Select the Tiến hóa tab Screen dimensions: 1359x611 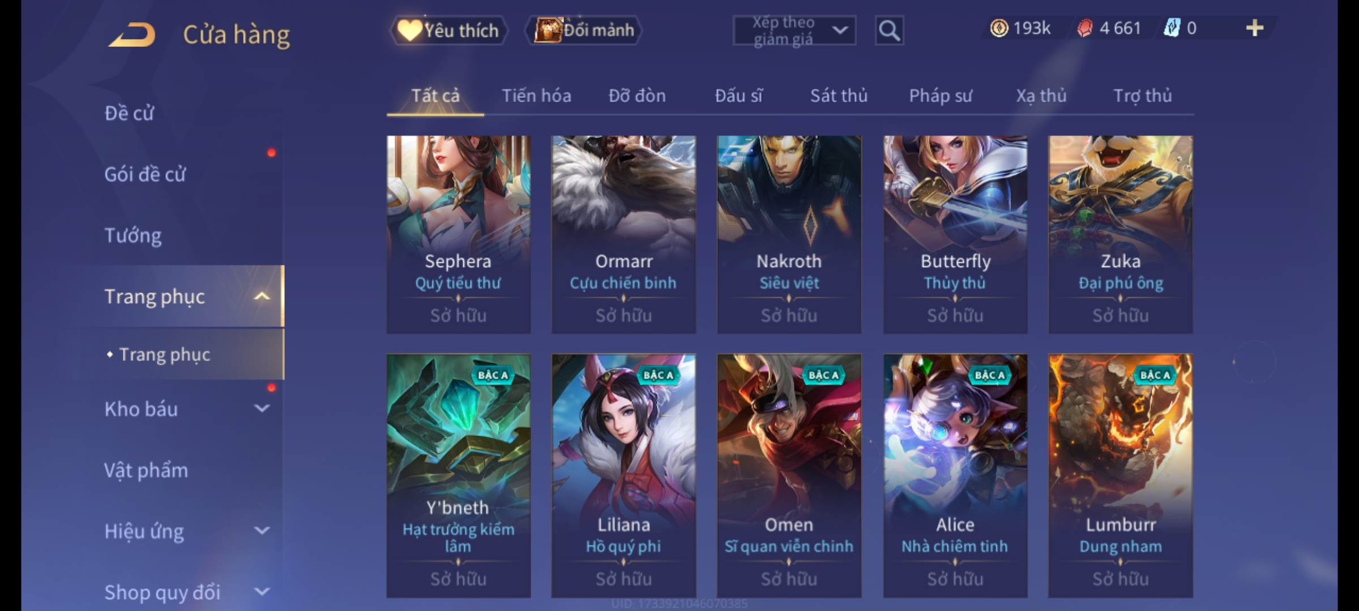[536, 96]
